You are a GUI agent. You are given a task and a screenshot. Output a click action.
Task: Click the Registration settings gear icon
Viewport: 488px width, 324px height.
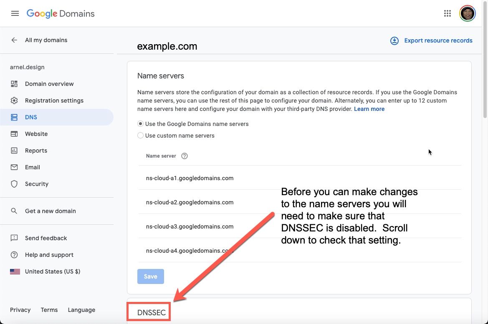pyautogui.click(x=14, y=100)
